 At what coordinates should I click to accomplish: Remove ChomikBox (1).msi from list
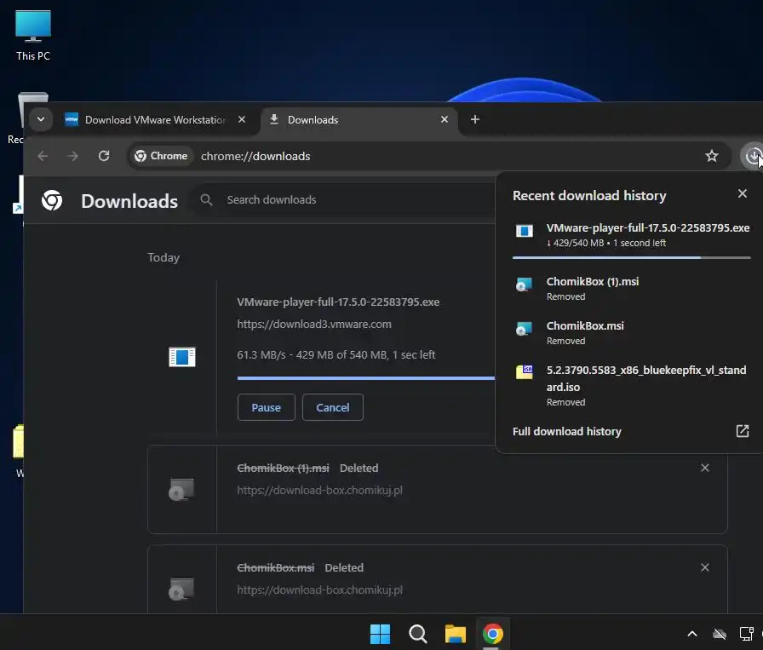pos(704,468)
